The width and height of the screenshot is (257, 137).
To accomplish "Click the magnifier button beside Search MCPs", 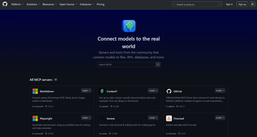I will click(158, 64).
